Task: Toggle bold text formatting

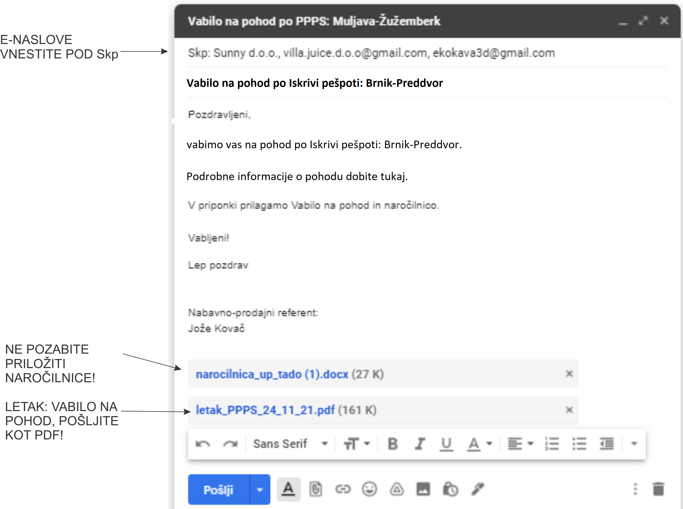Action: [x=393, y=444]
